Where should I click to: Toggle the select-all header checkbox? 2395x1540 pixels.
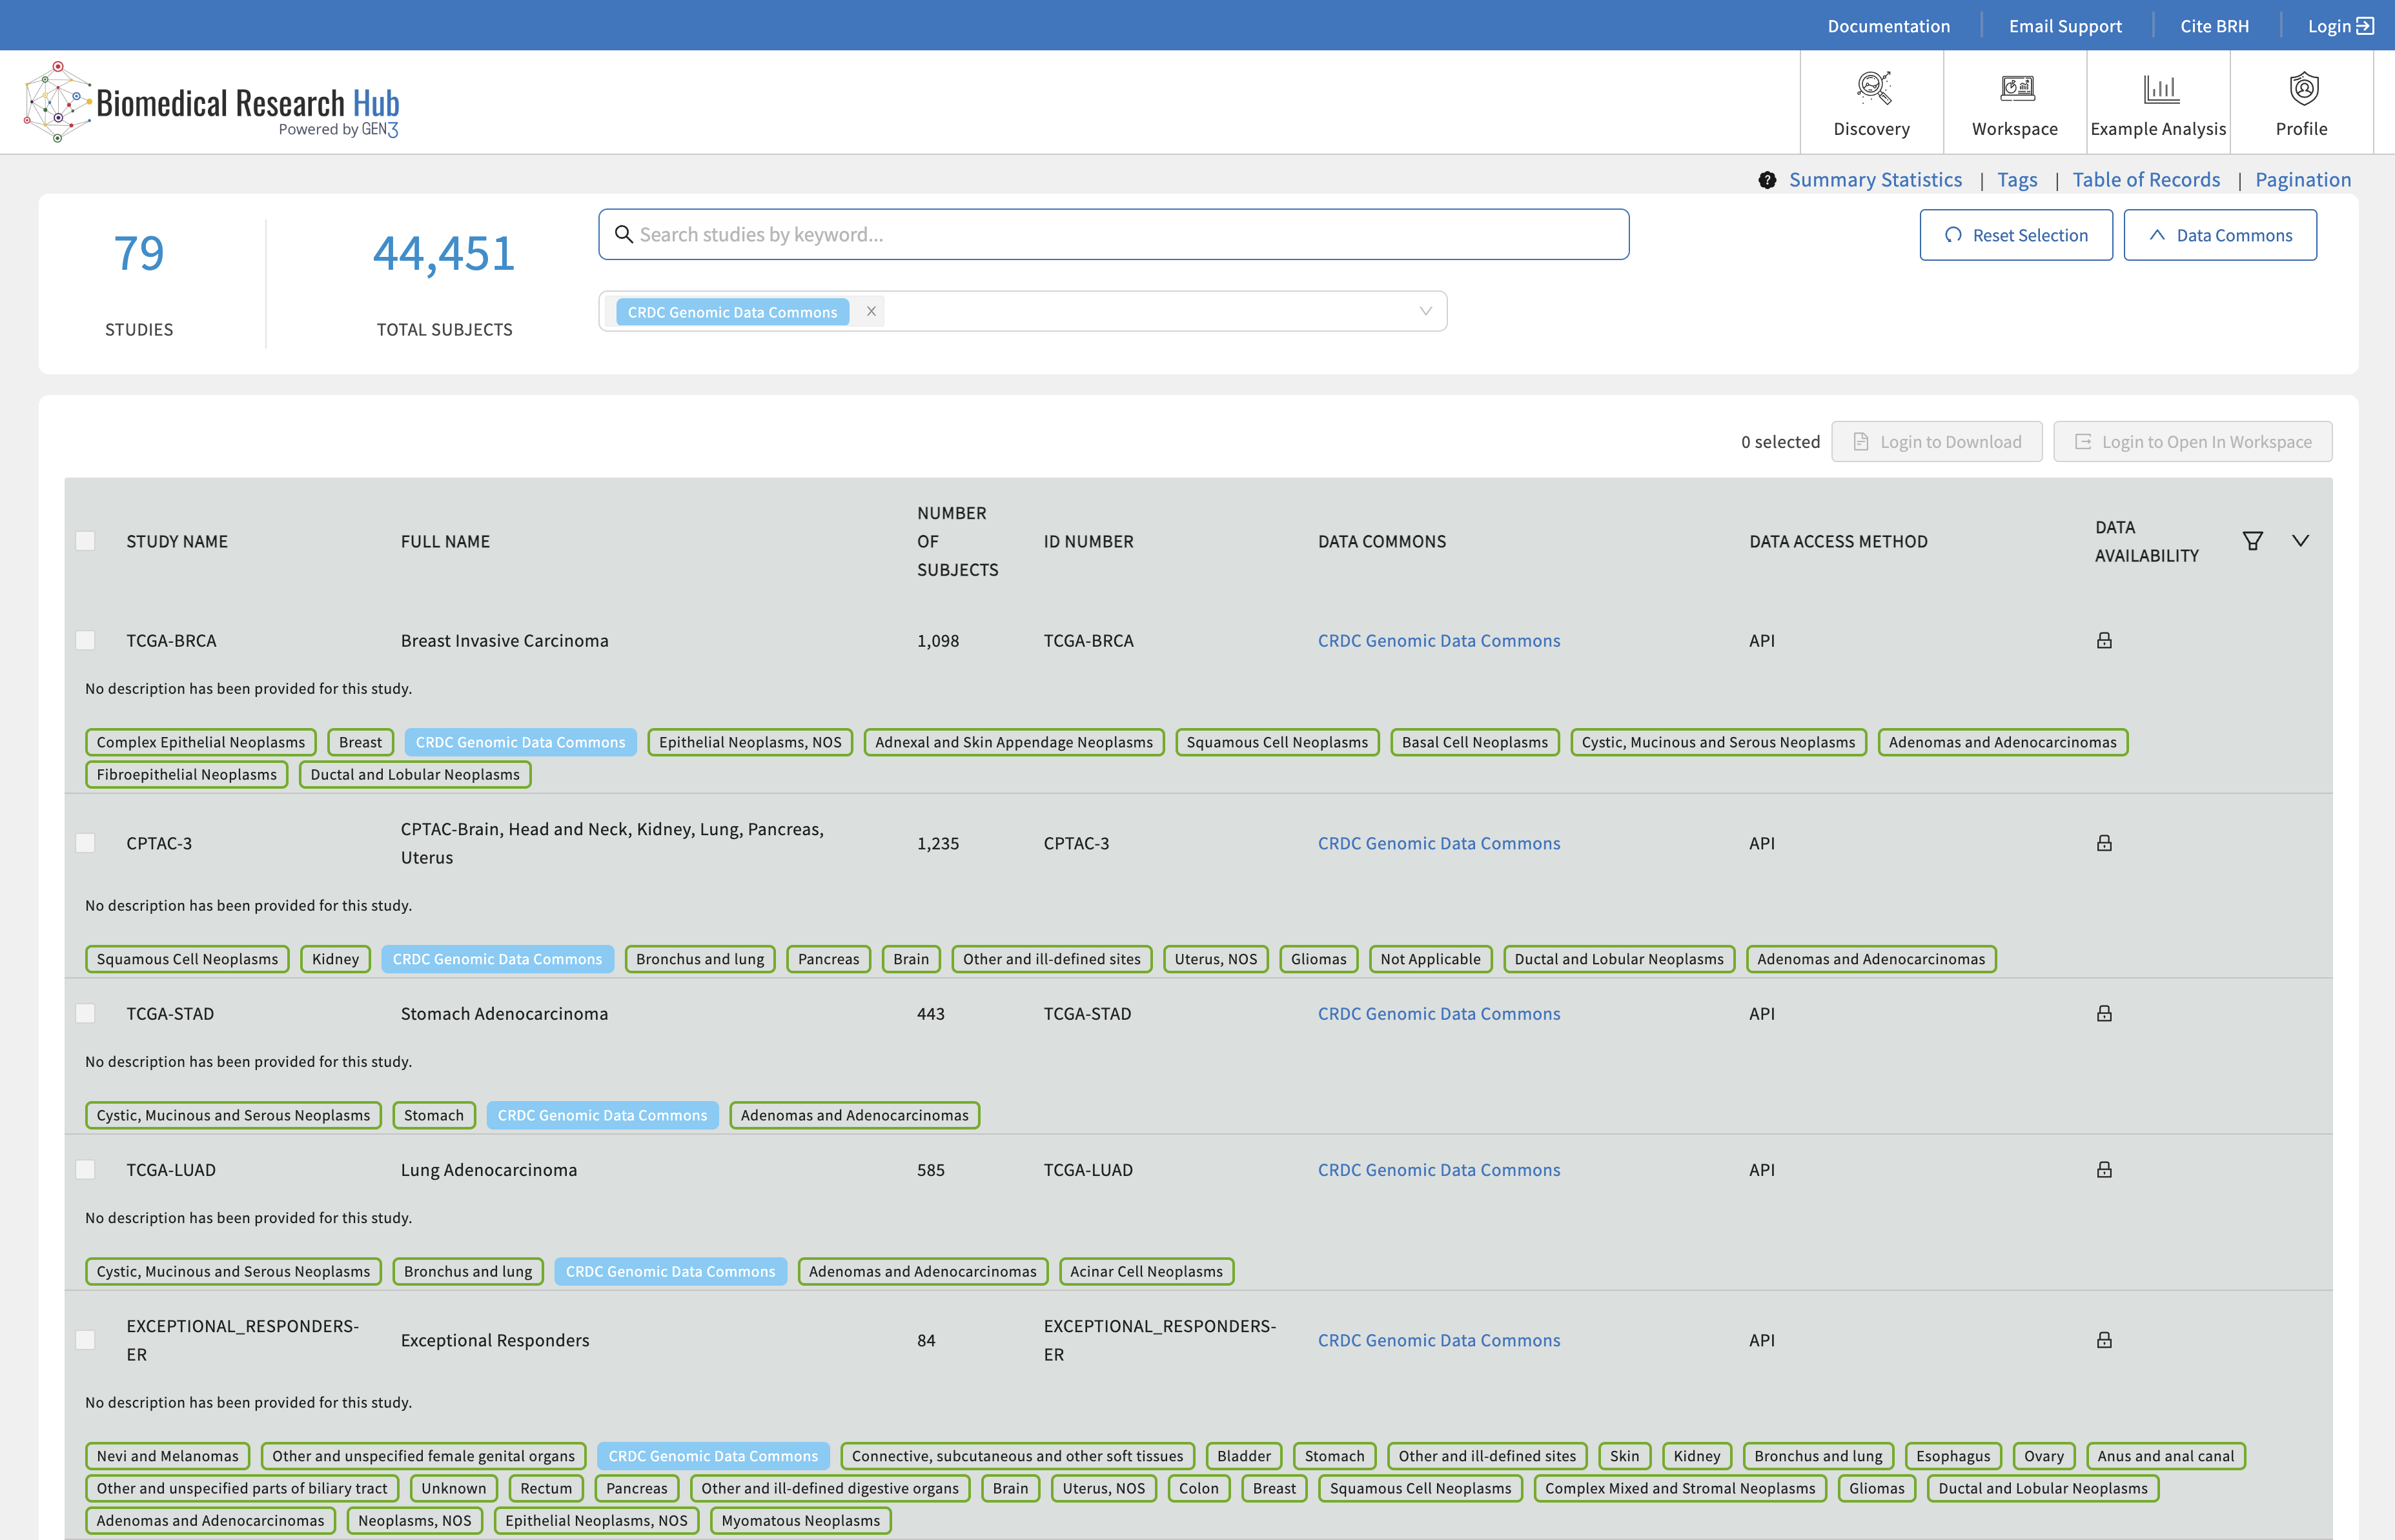pos(86,541)
